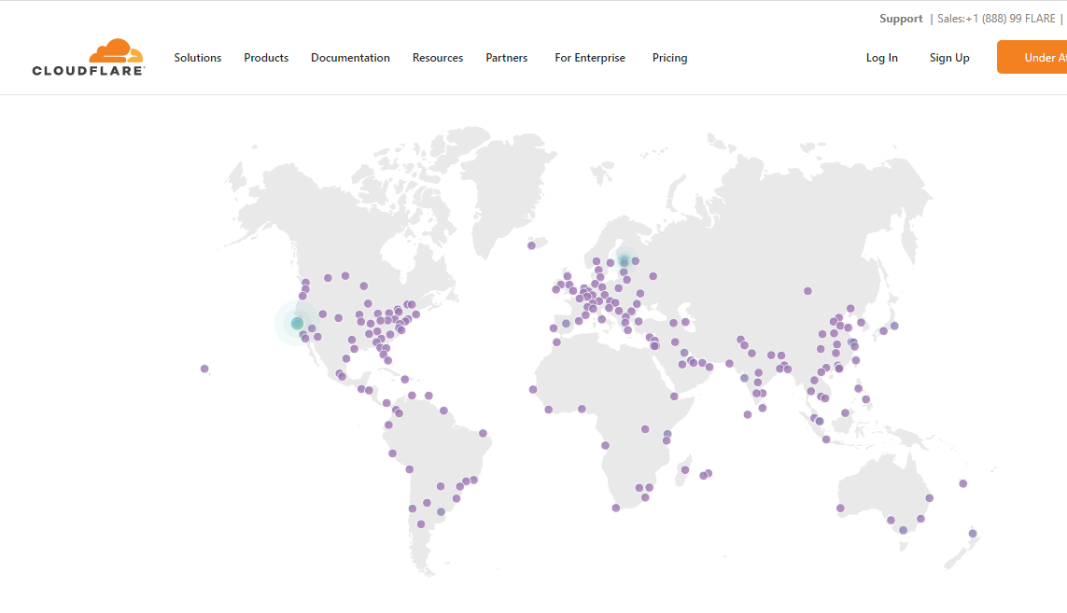Click the Log In link

pyautogui.click(x=882, y=58)
